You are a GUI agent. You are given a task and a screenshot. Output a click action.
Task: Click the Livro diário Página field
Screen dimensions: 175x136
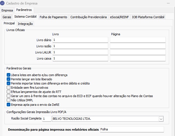(x=138, y=40)
